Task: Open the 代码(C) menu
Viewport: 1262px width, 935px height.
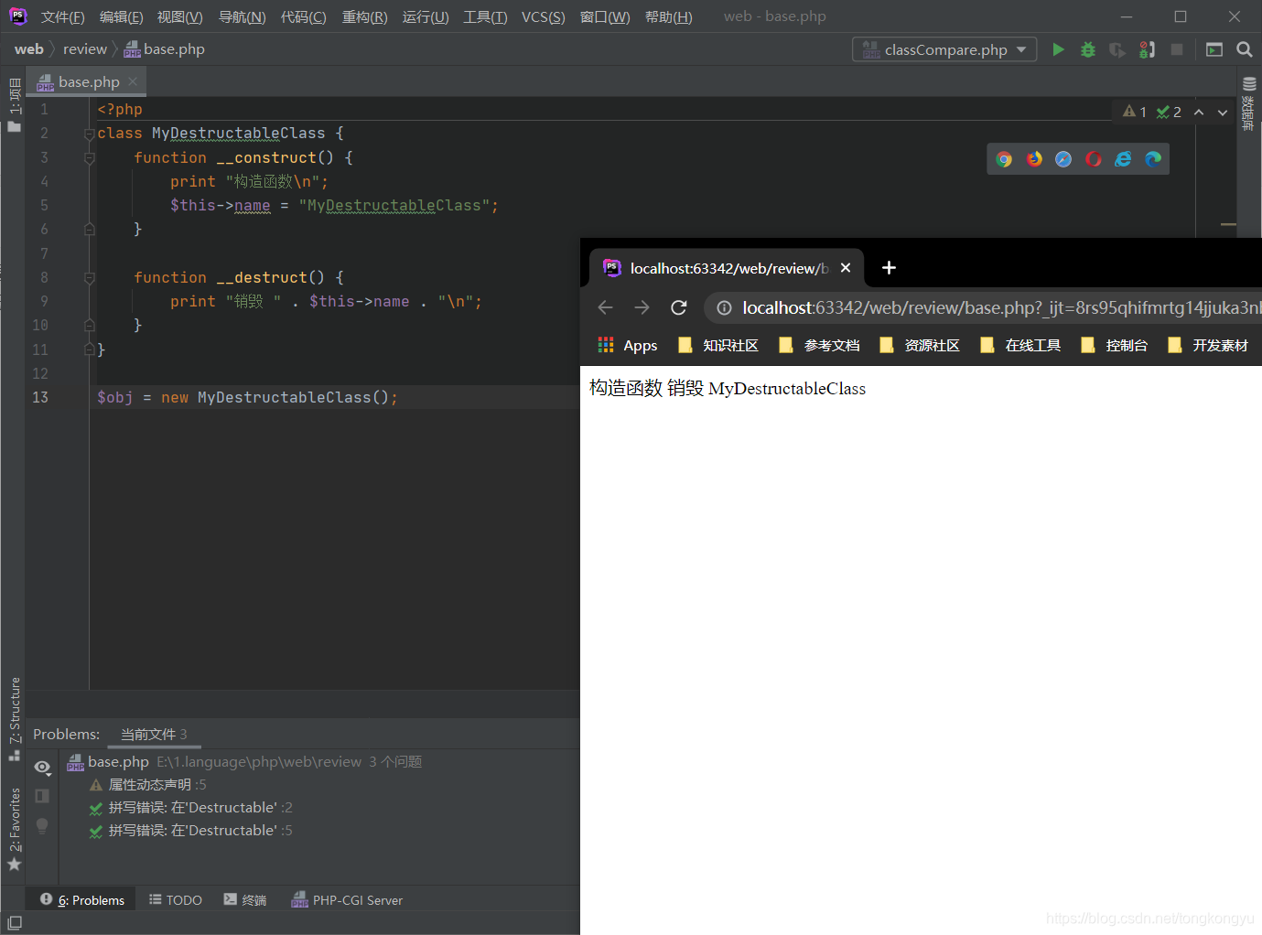Action: (x=303, y=16)
